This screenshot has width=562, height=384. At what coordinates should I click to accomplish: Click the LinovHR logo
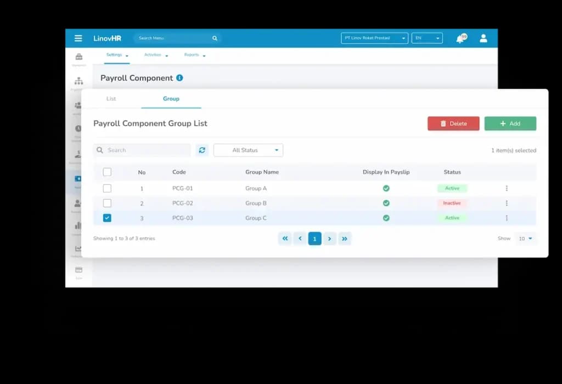pos(107,38)
